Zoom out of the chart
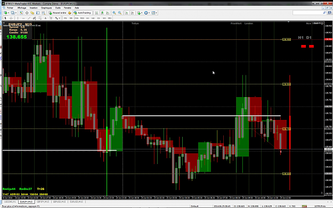 [x=120, y=13]
